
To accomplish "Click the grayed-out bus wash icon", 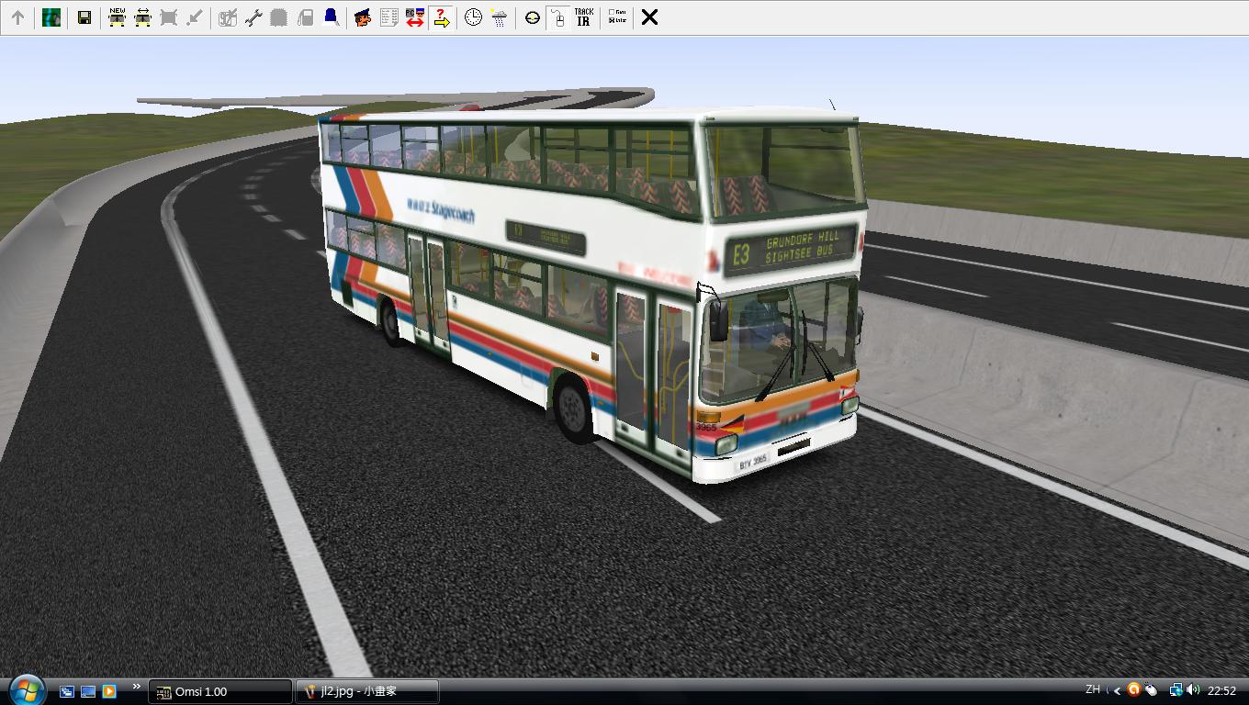I will pyautogui.click(x=279, y=17).
